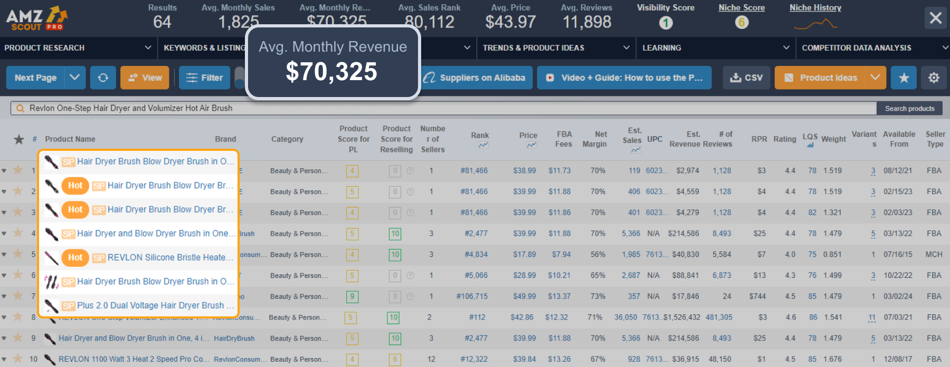Click the help icon beside reselling score in row 2

410,192
